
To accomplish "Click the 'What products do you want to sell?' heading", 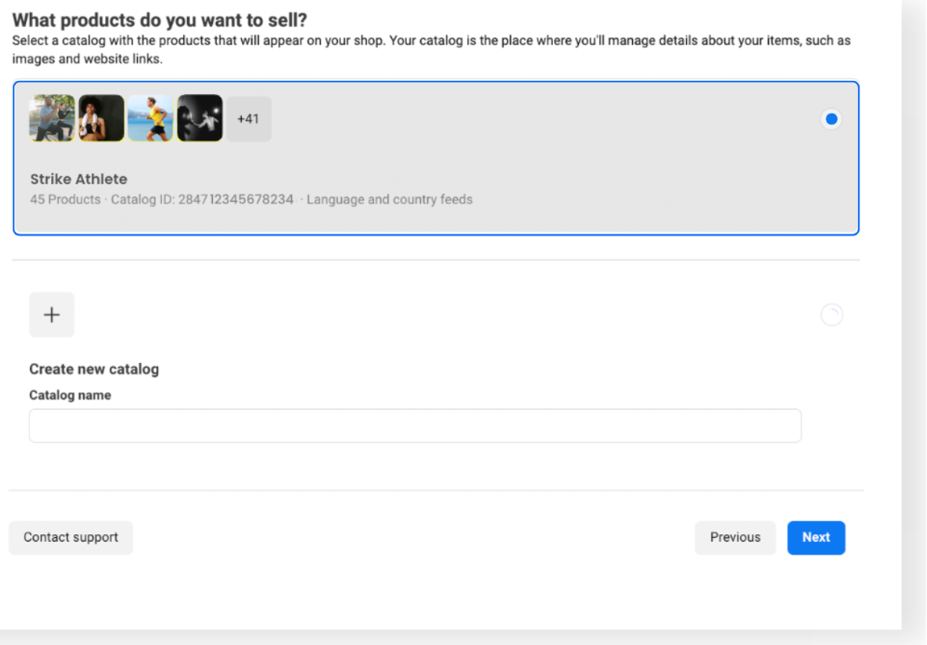I will pos(159,20).
